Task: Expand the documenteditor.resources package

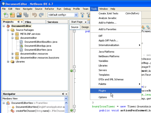Action: coord(12,54)
